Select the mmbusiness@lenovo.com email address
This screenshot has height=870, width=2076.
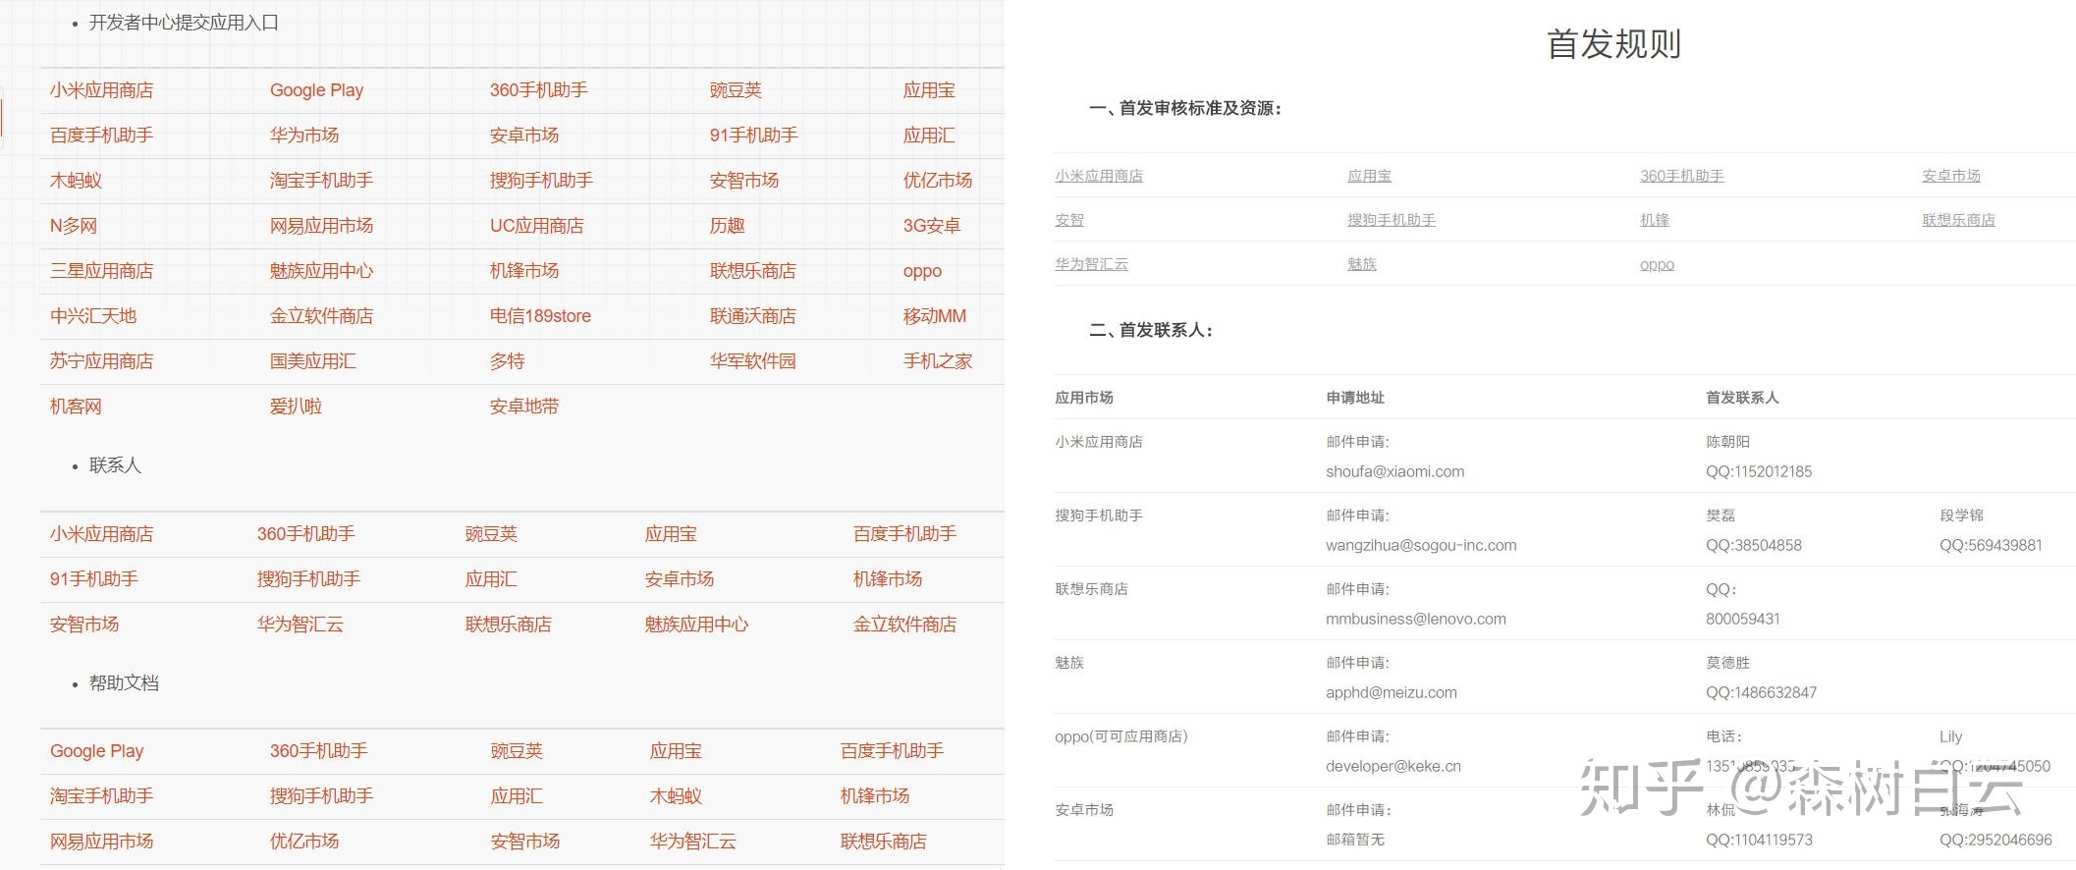point(1415,619)
